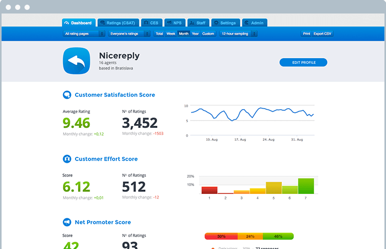Select the Total time range
This screenshot has width=386, height=249.
pos(159,34)
